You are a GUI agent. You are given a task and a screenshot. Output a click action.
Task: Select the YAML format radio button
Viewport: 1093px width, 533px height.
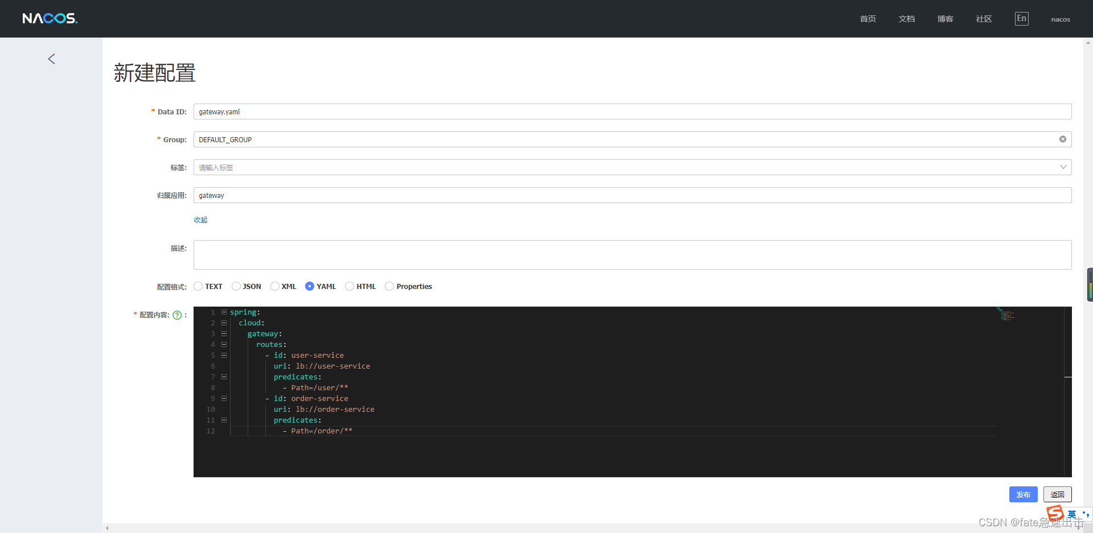310,286
